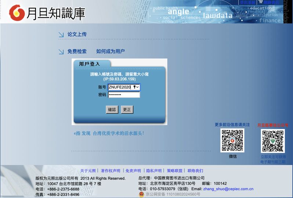Click the 月旦directory公众号 QR code on the right
293x198 pixels.
[272, 141]
